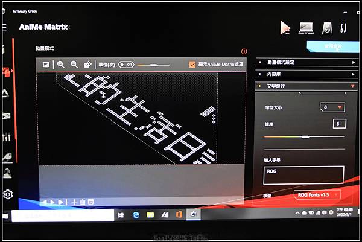Open the user profile icon in sidebar
Image resolution: width=362 pixels, height=242 pixels.
tap(7, 173)
